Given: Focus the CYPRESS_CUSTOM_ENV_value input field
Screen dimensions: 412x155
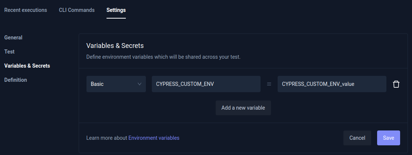Looking at the screenshot, I should click(332, 84).
